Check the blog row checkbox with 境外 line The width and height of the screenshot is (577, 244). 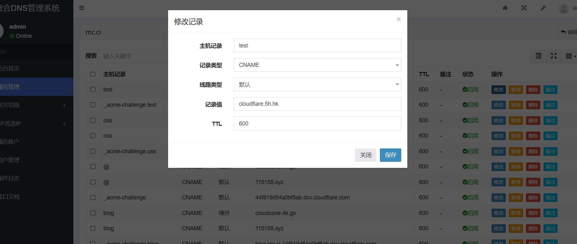[x=93, y=213]
